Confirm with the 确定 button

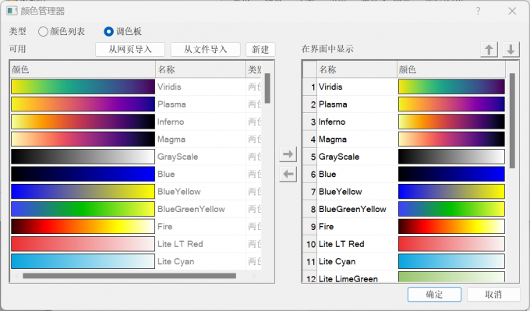pyautogui.click(x=434, y=295)
